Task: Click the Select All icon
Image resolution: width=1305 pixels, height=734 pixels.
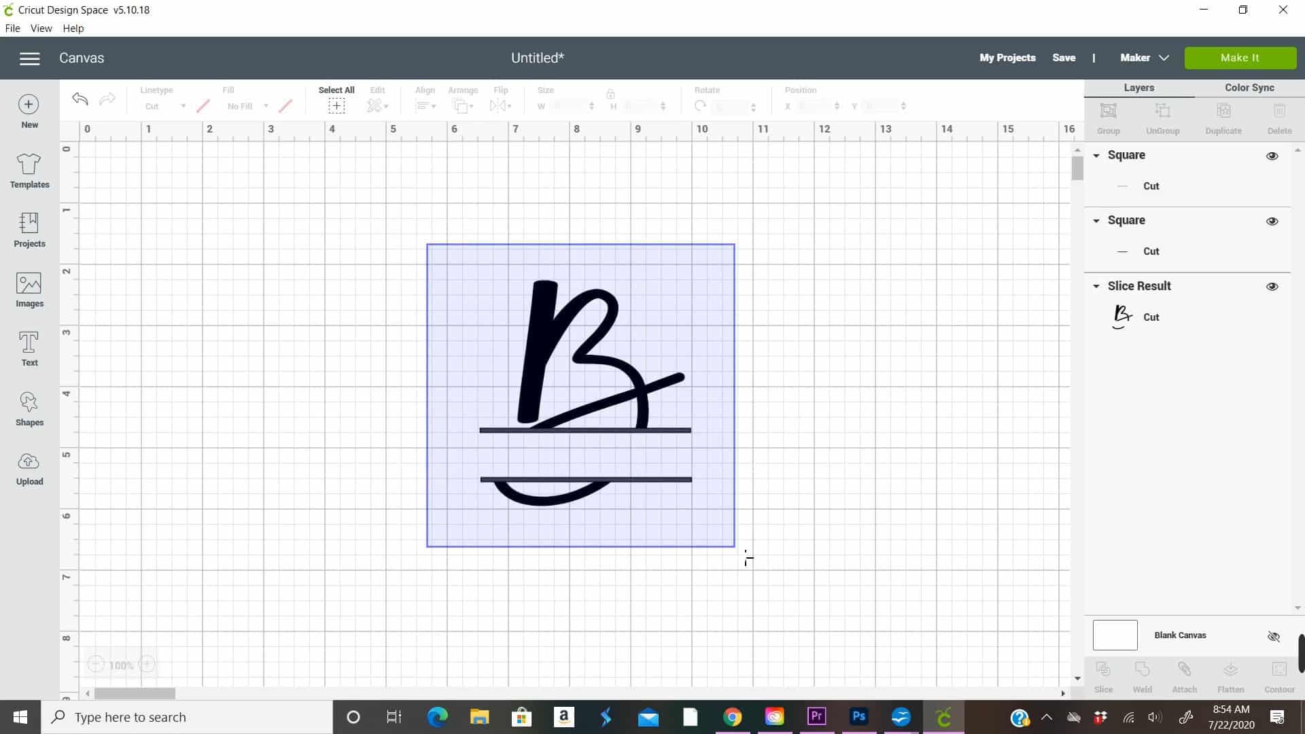Action: pyautogui.click(x=336, y=106)
